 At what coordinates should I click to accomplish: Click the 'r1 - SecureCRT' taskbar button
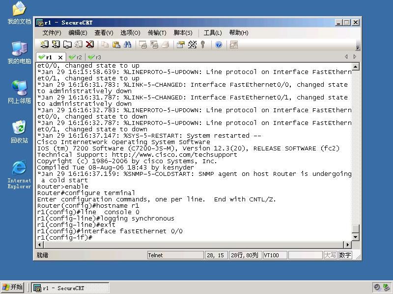70,288
